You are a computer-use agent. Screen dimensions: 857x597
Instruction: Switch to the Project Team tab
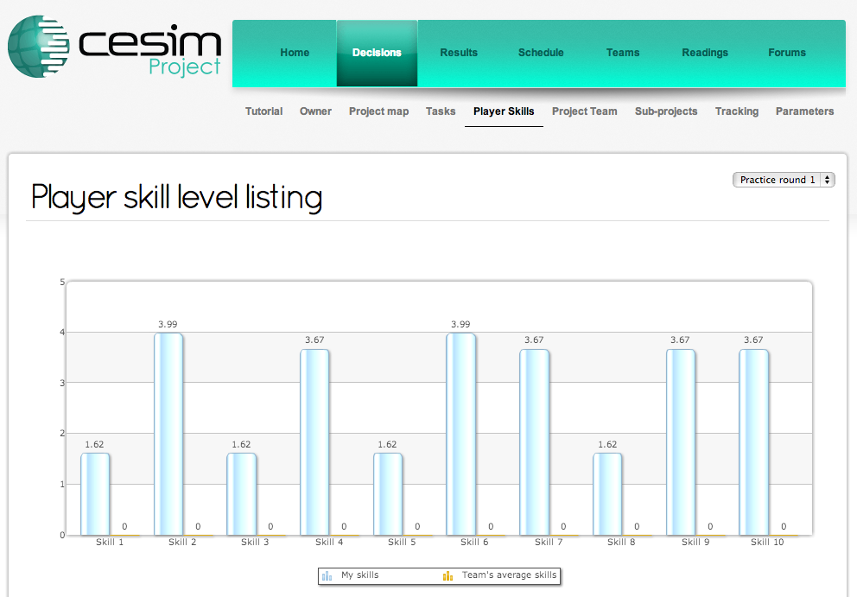tap(584, 111)
